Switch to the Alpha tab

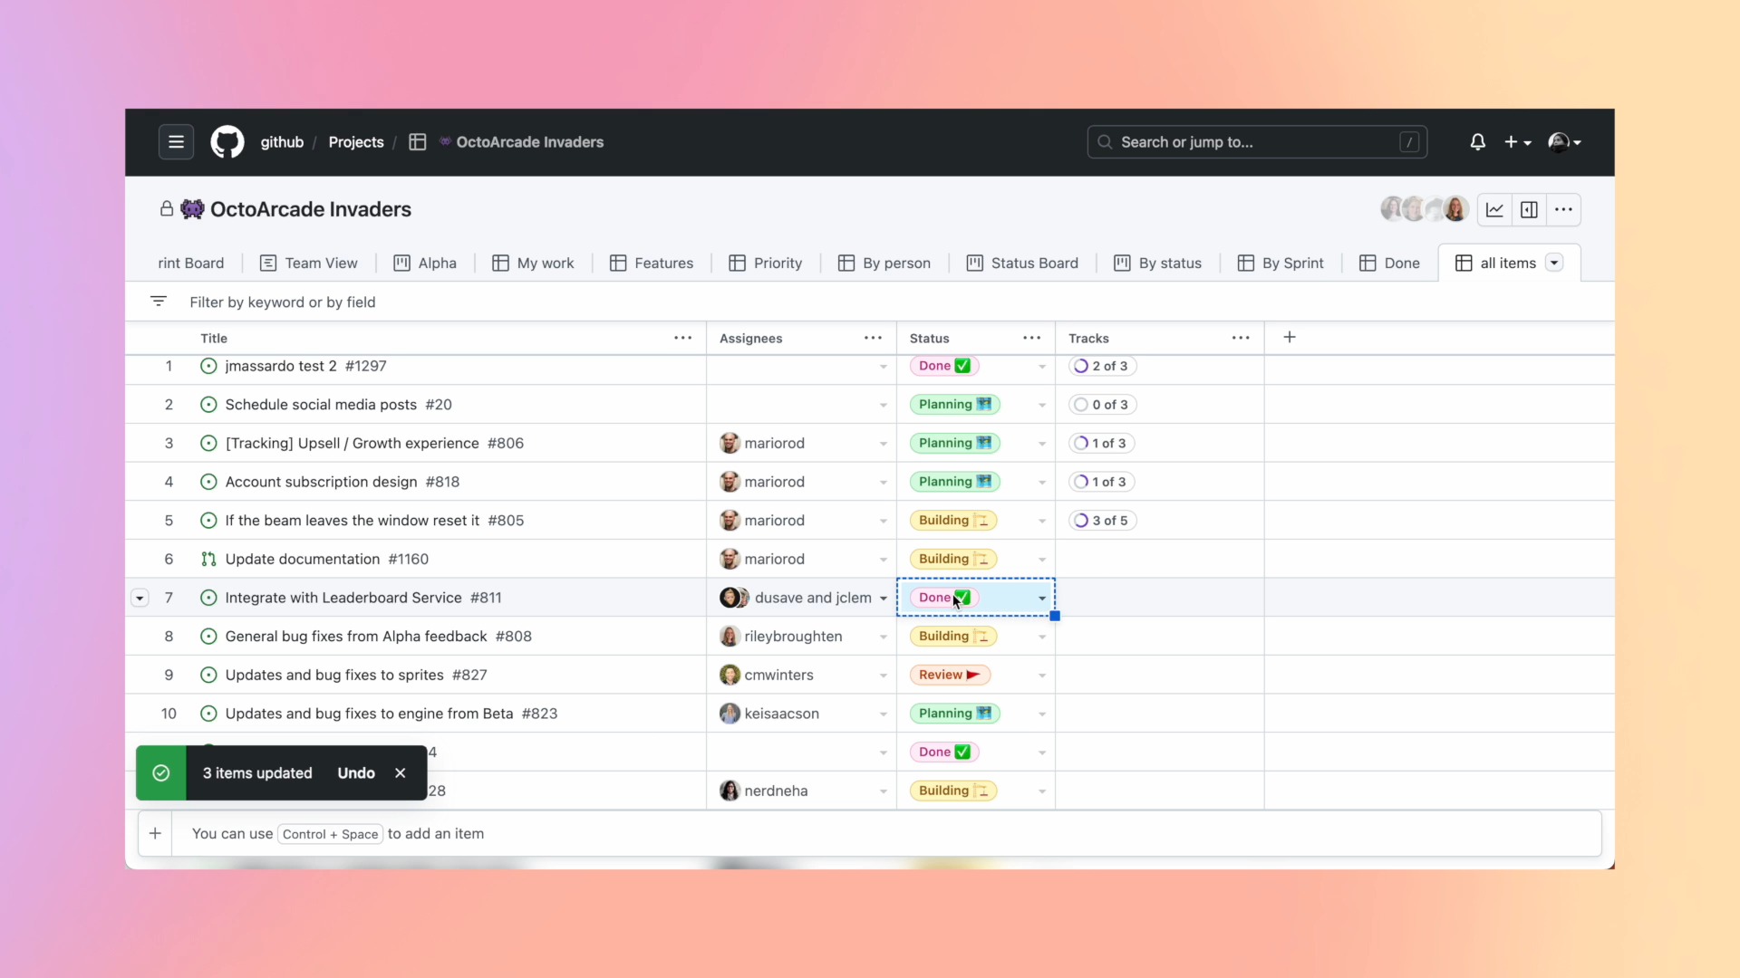pyautogui.click(x=425, y=263)
